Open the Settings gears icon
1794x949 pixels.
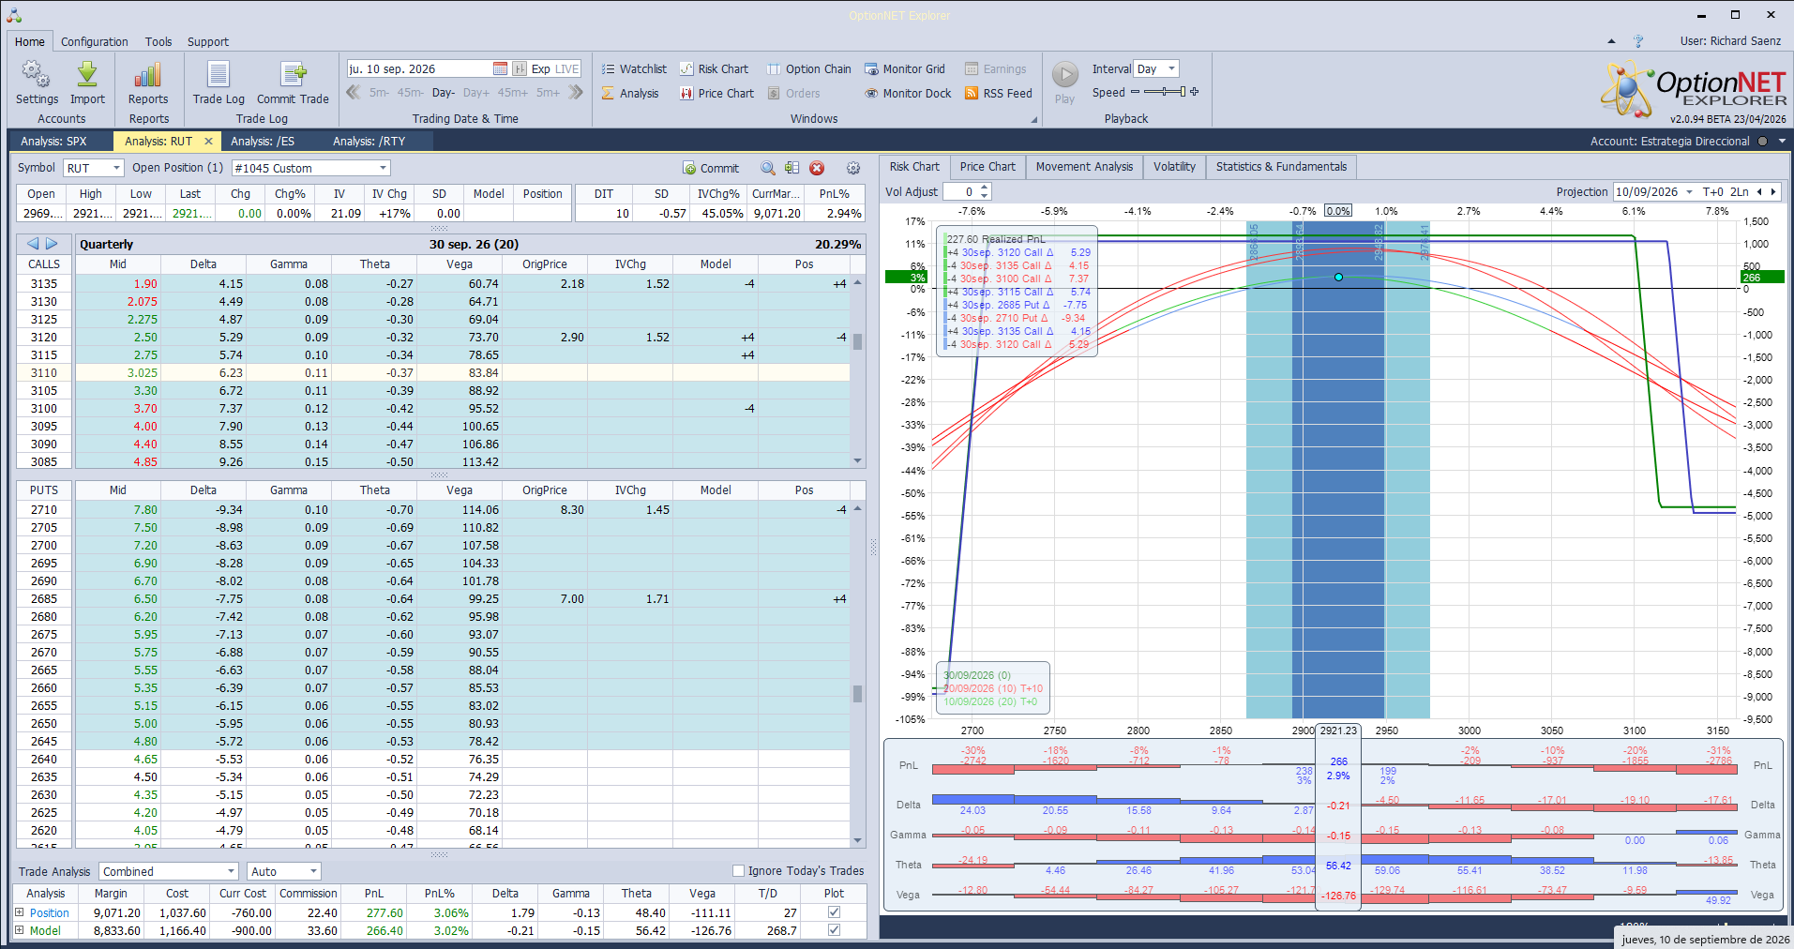pos(37,75)
